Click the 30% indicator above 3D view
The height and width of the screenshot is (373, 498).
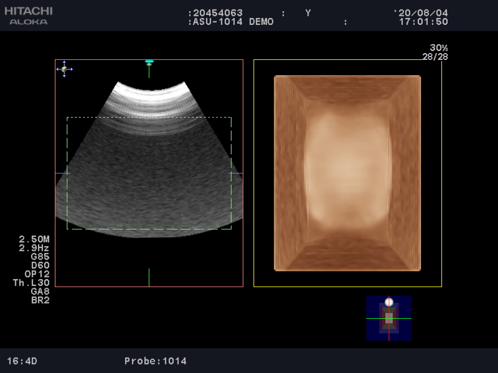(x=438, y=48)
